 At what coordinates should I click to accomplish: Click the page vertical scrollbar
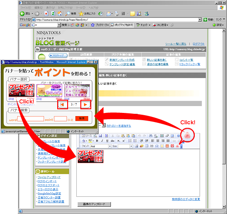point(224,98)
